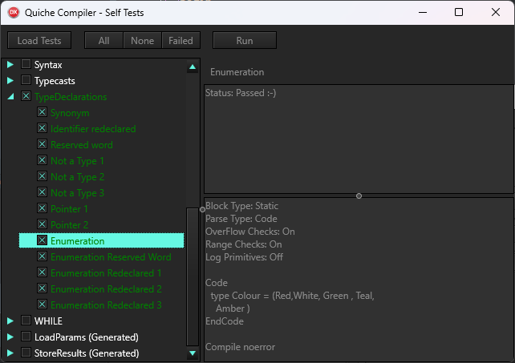Select Enumeration Reserved Word test
Image resolution: width=515 pixels, height=363 pixels.
pos(111,257)
